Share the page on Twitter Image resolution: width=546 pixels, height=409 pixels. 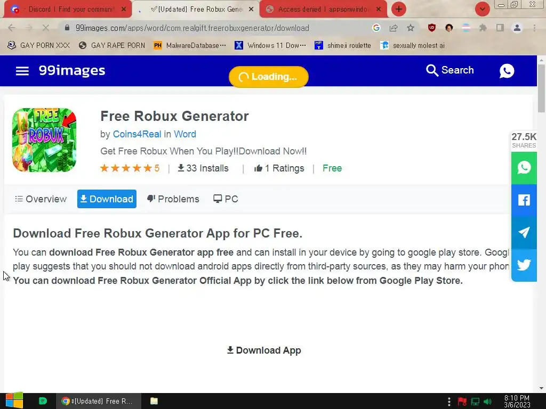coord(524,265)
